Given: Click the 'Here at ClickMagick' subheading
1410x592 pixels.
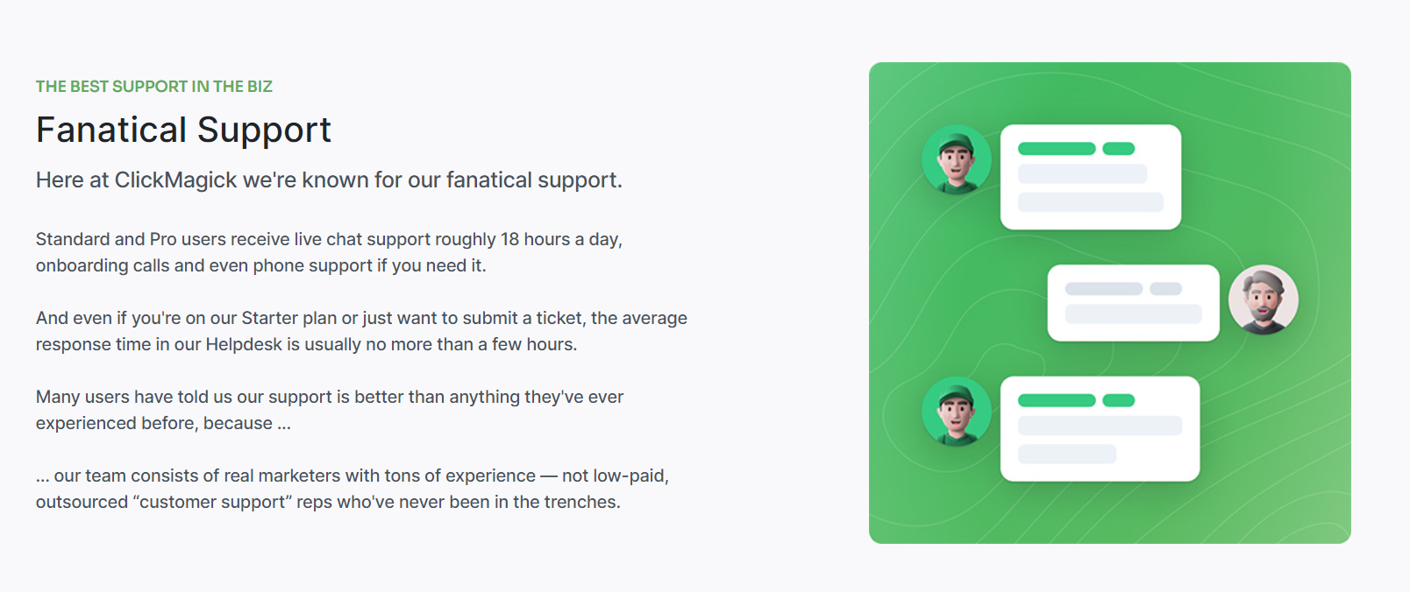Looking at the screenshot, I should coord(329,180).
